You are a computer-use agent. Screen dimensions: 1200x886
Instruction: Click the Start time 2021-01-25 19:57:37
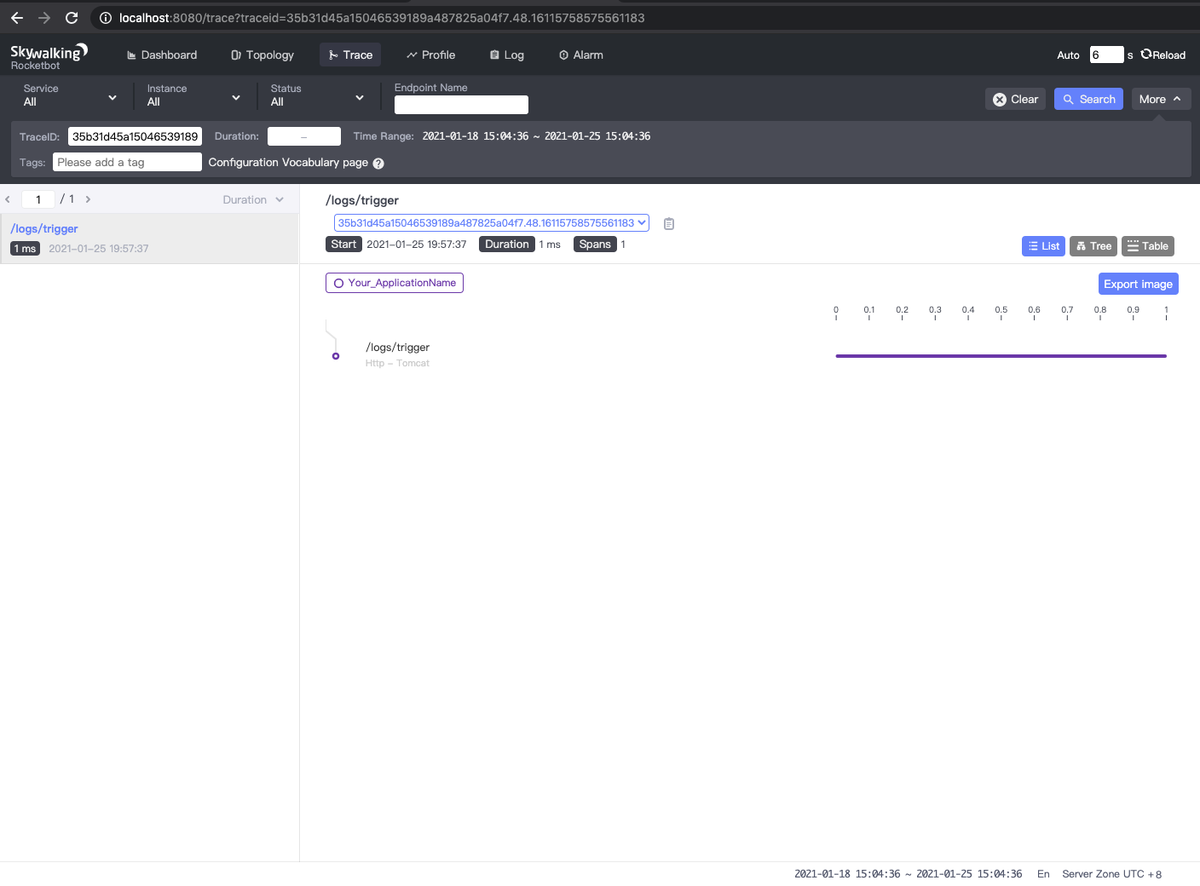tap(417, 245)
